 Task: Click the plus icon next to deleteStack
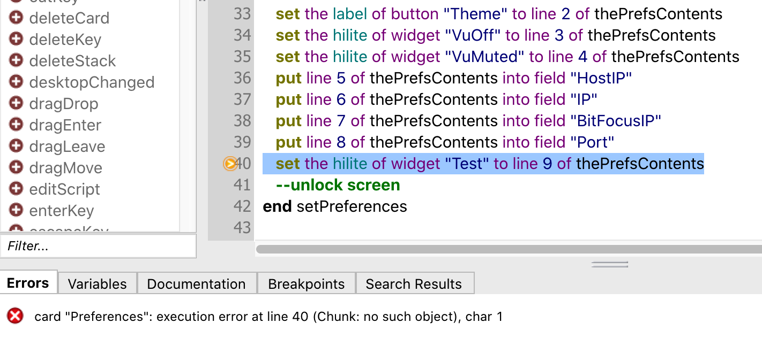pyautogui.click(x=16, y=60)
